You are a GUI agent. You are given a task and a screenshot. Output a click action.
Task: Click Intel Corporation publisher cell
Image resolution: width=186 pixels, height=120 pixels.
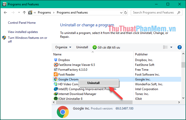pos(147,89)
